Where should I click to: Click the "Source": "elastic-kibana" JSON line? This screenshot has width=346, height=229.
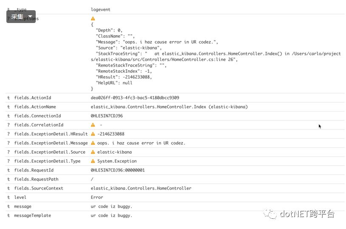[x=129, y=48]
